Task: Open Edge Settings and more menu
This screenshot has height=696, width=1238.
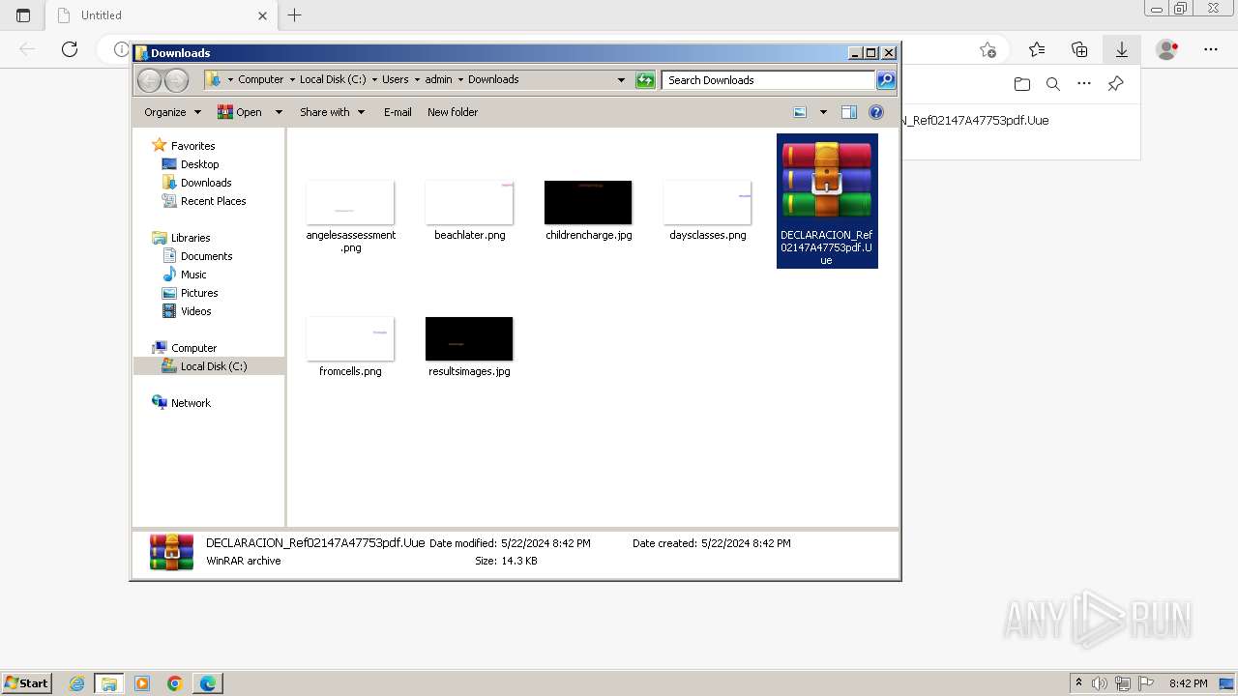Action: pyautogui.click(x=1211, y=49)
